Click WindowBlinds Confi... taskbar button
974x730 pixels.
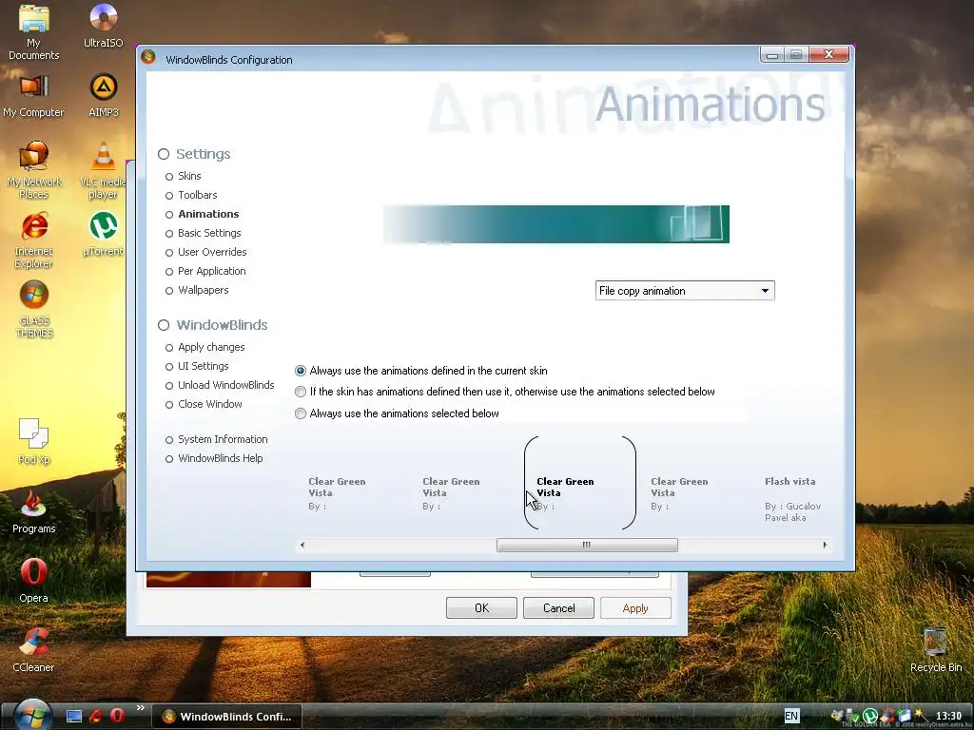point(226,717)
